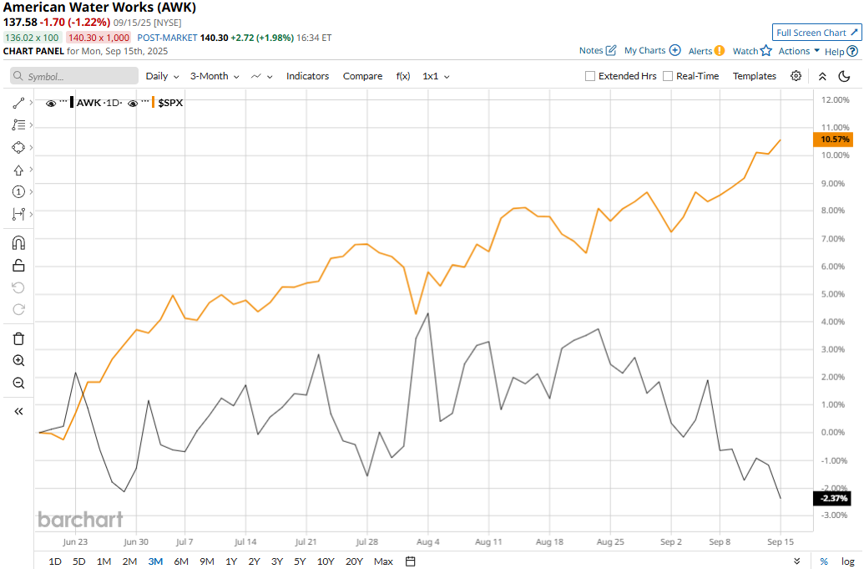This screenshot has height=569, width=864.
Task: Expand the Actions dropdown menu
Action: point(798,51)
